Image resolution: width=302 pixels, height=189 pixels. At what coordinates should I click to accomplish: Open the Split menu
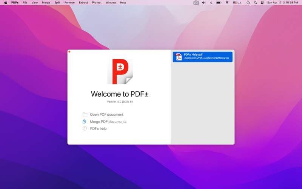57,3
